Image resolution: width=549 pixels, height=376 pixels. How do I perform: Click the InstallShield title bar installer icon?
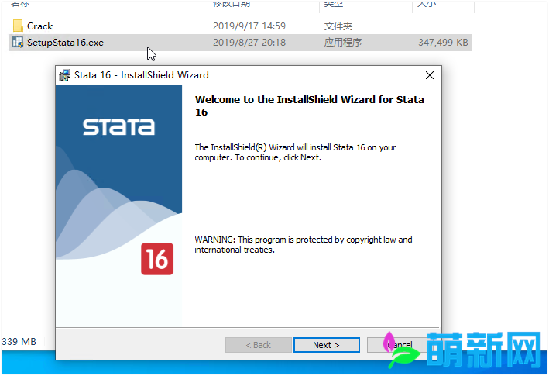tap(64, 75)
